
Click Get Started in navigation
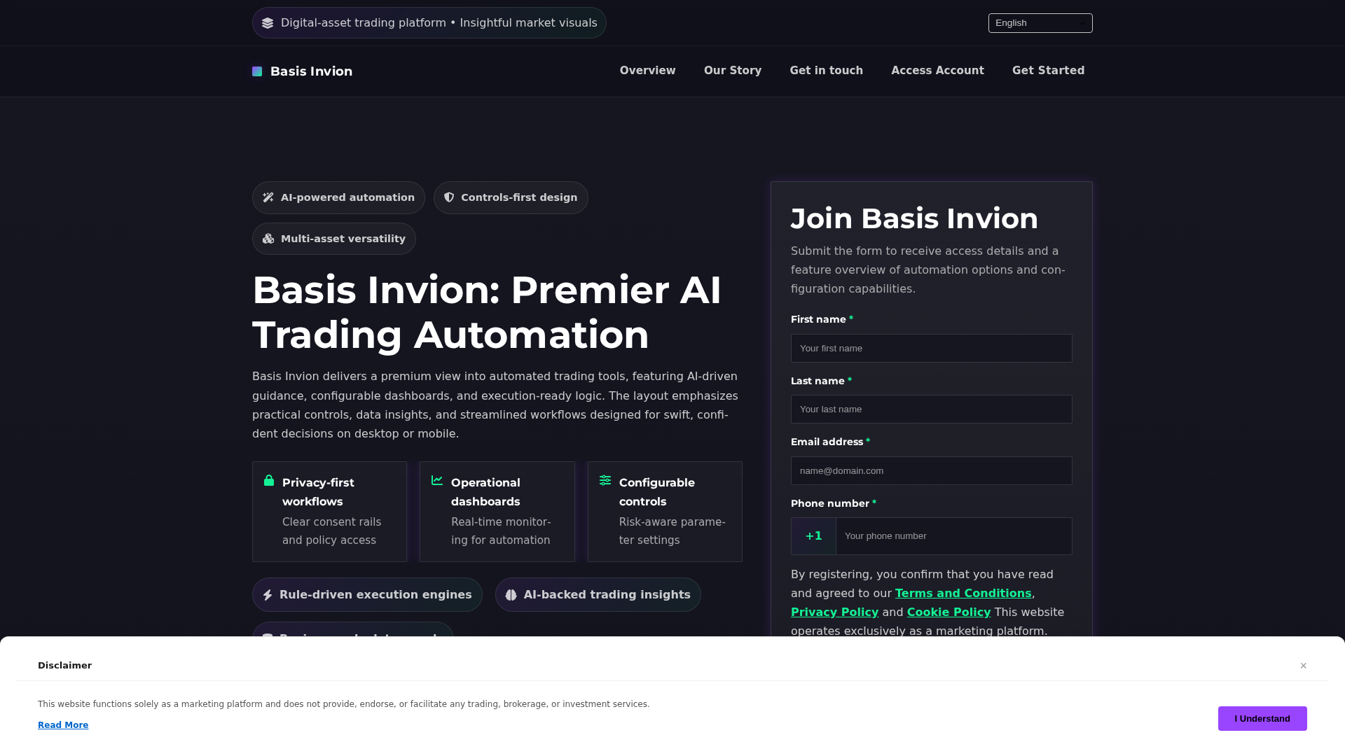1049,71
